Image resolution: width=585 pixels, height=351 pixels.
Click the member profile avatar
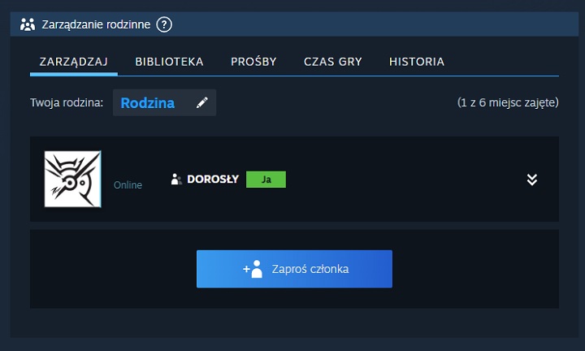tap(72, 179)
